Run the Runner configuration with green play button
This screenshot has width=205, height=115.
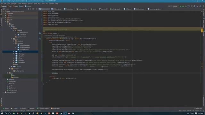[x=180, y=6]
